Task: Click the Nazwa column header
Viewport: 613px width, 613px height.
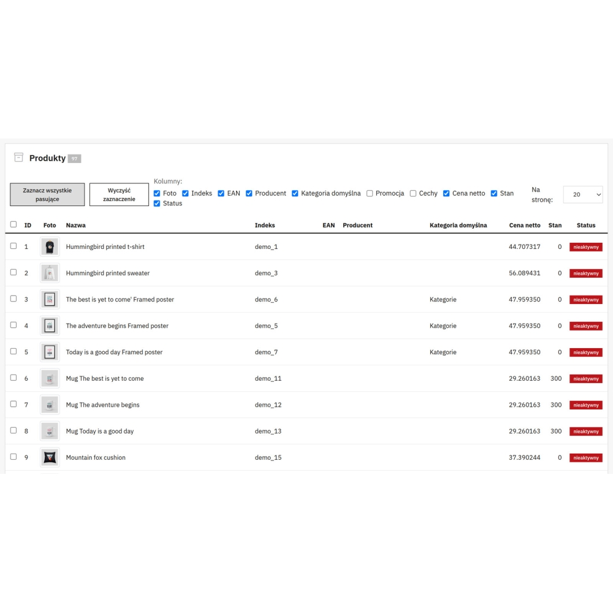Action: point(76,225)
